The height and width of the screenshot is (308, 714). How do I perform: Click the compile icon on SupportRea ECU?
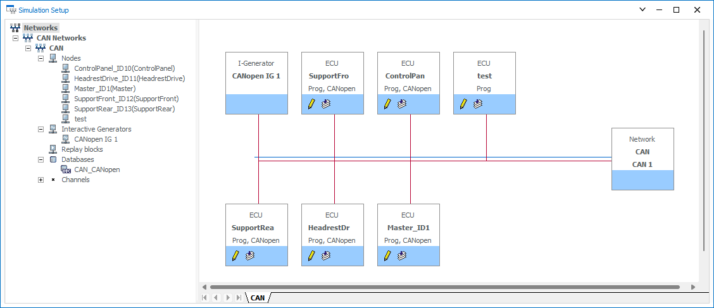click(x=249, y=256)
